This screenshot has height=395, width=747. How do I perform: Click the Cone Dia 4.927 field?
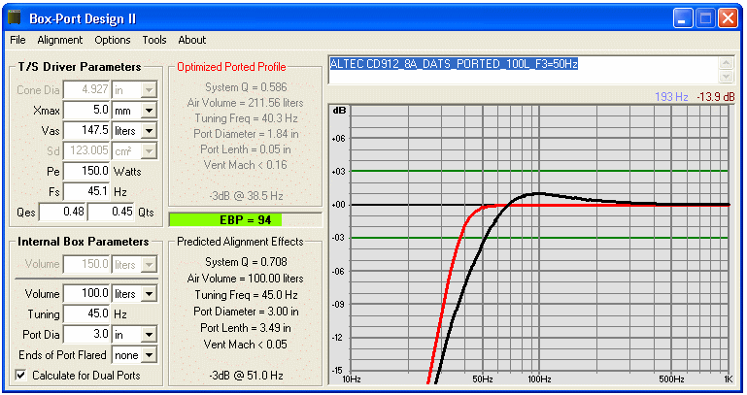coord(86,90)
